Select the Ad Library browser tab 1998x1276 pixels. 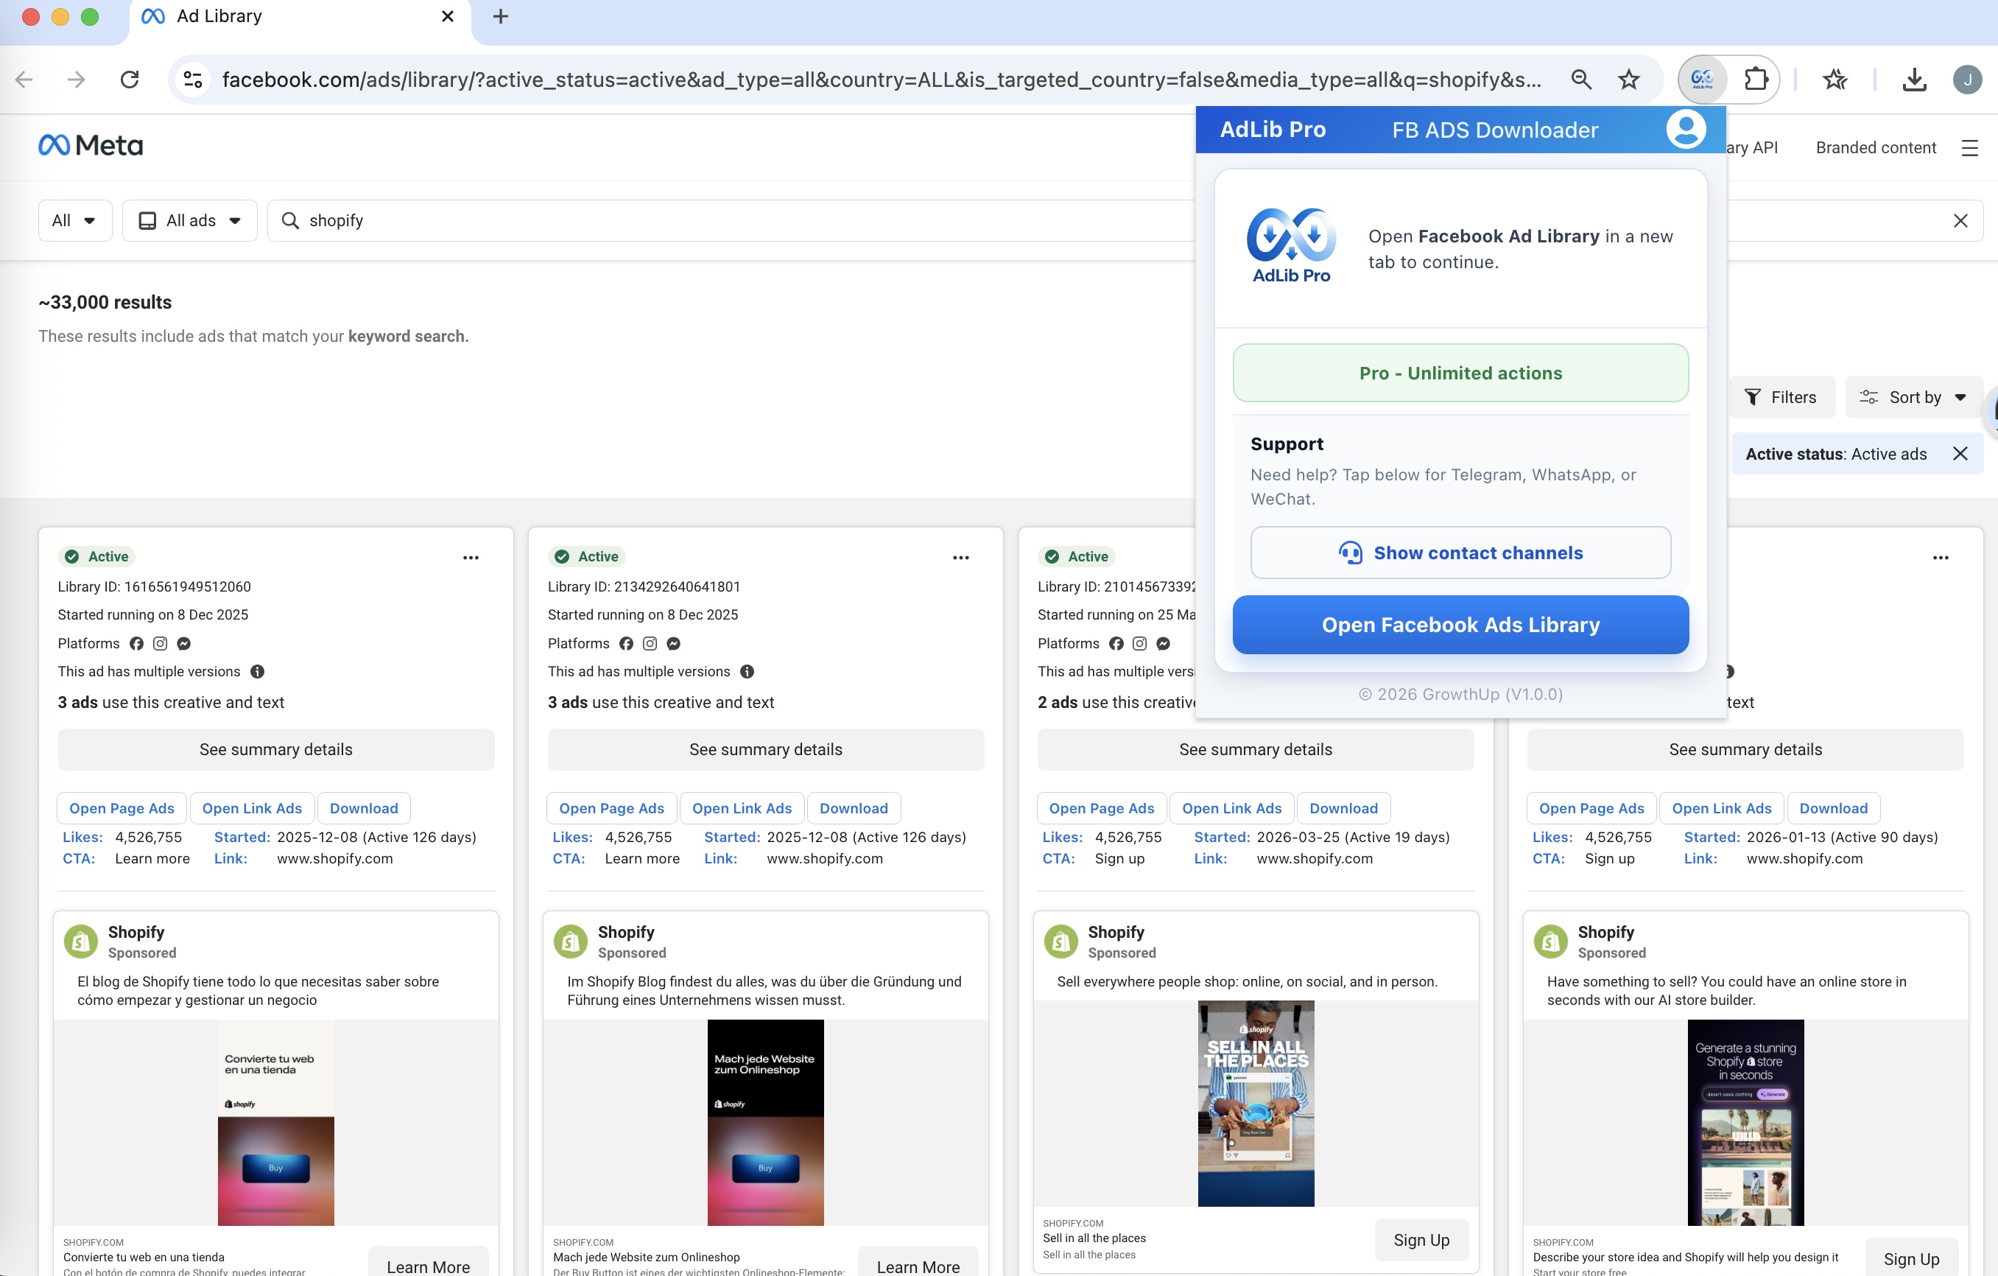pyautogui.click(x=299, y=17)
